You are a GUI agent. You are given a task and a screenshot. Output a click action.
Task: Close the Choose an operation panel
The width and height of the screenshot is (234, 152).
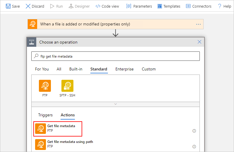(199, 42)
